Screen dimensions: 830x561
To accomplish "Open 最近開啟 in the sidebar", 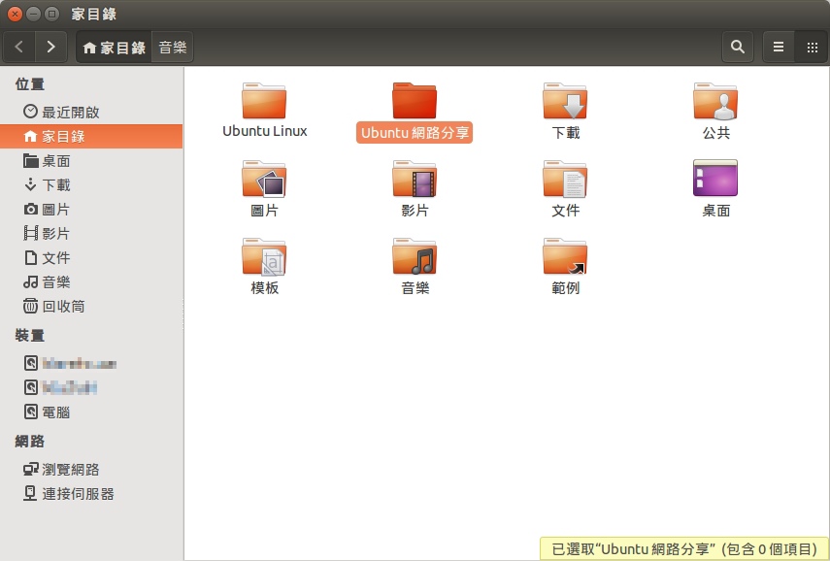I will click(91, 113).
